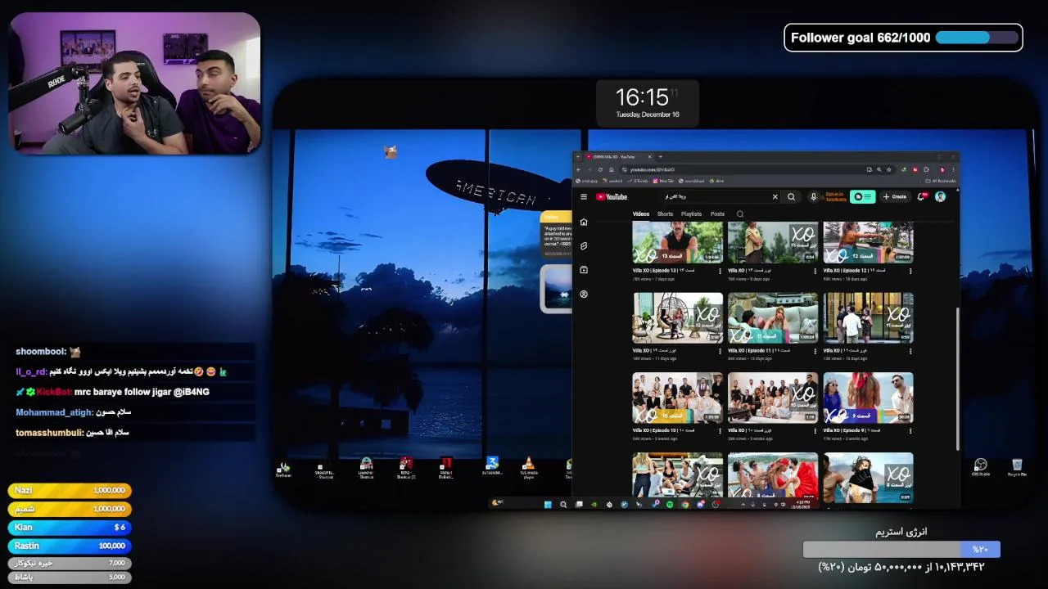Open options for Villa XO Episode 13 video
Viewport: 1048px width, 589px height.
click(720, 271)
